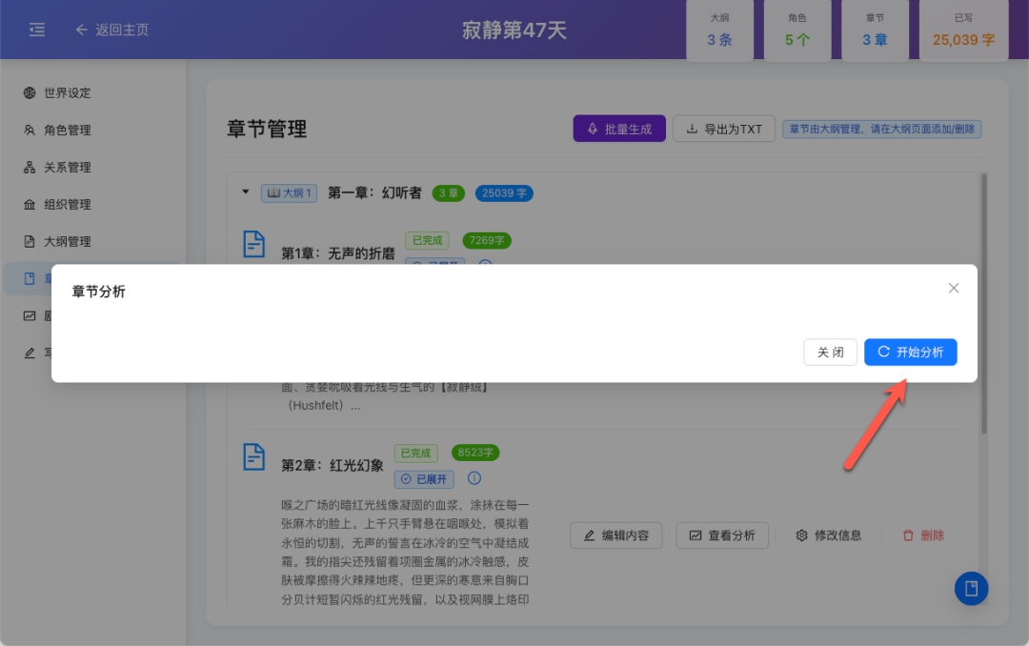The image size is (1029, 646).
Task: Export chapters using 导出为TXT
Action: (x=723, y=129)
